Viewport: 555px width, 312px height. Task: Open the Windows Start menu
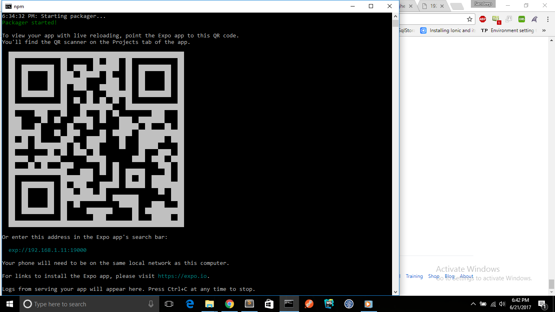(x=10, y=304)
